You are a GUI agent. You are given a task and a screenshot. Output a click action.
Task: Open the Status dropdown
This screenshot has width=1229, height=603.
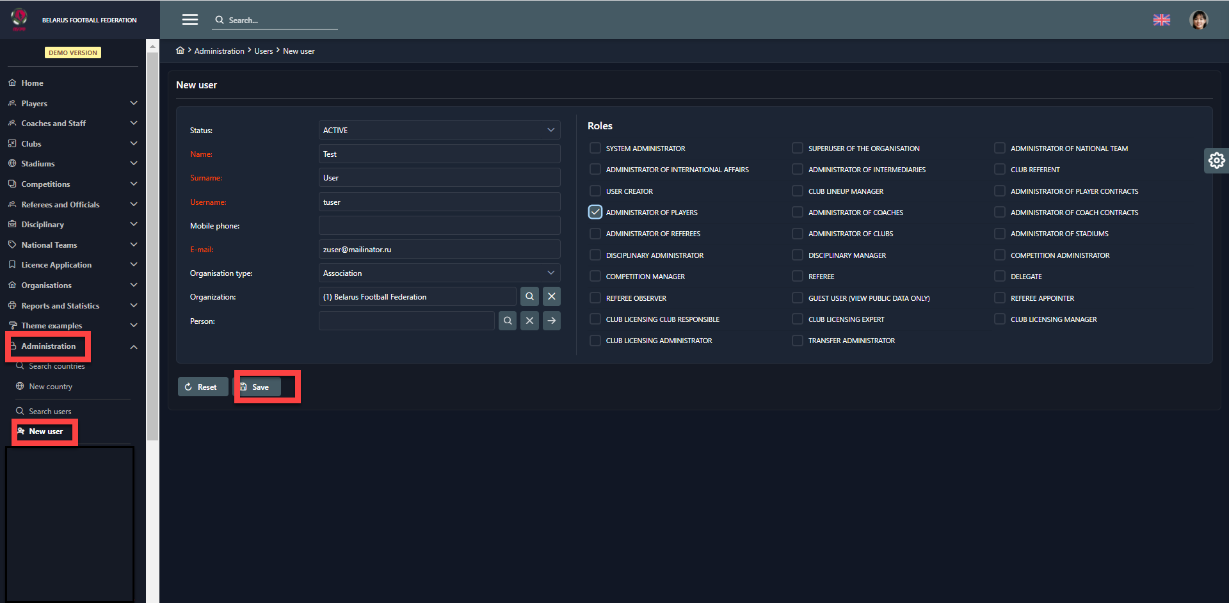(x=439, y=130)
